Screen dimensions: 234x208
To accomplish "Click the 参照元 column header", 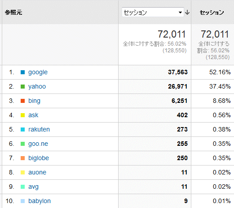I will point(13,13).
